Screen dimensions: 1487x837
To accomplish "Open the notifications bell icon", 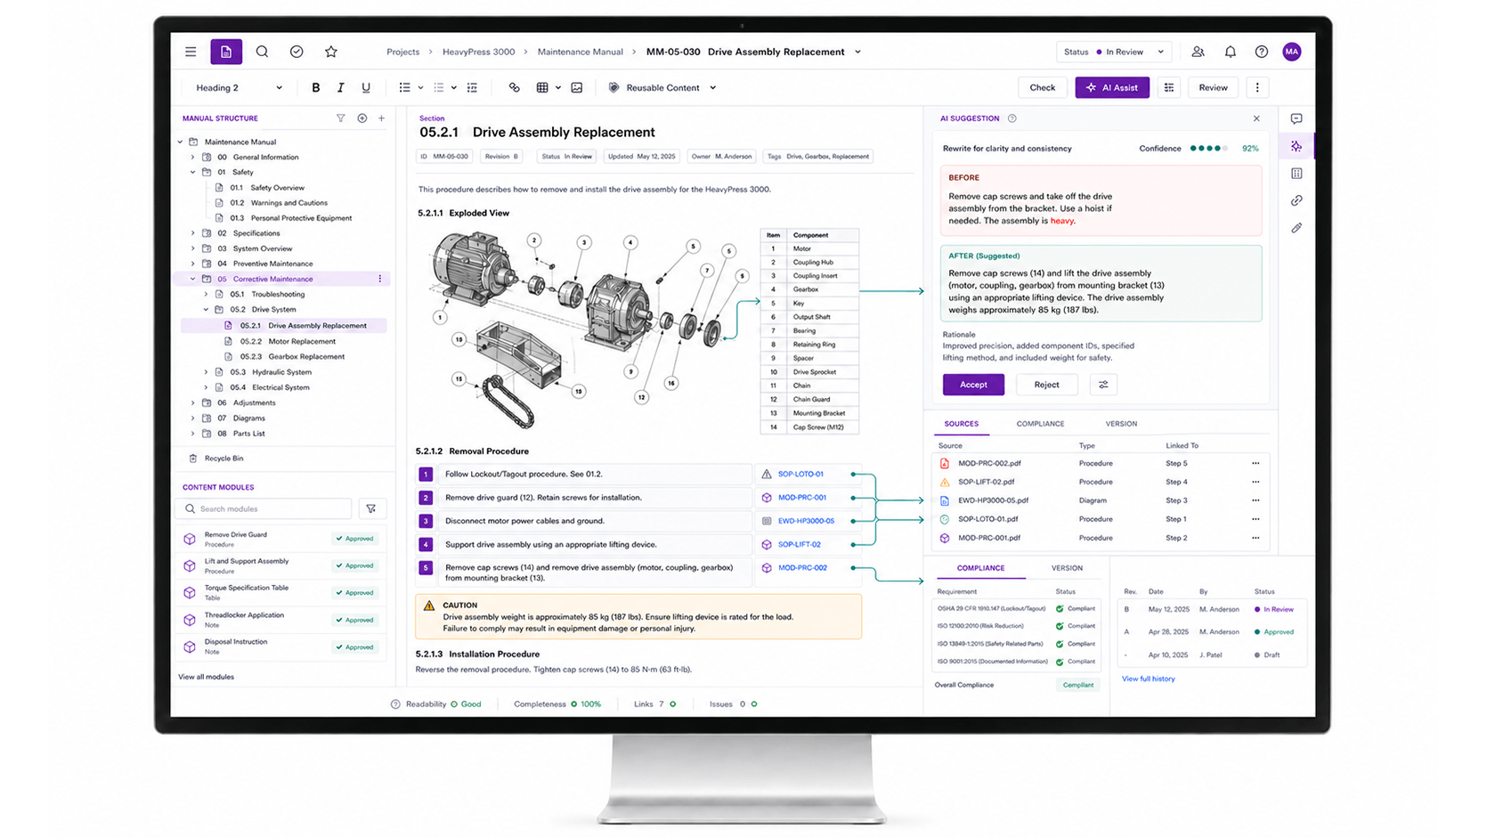I will pyautogui.click(x=1231, y=52).
